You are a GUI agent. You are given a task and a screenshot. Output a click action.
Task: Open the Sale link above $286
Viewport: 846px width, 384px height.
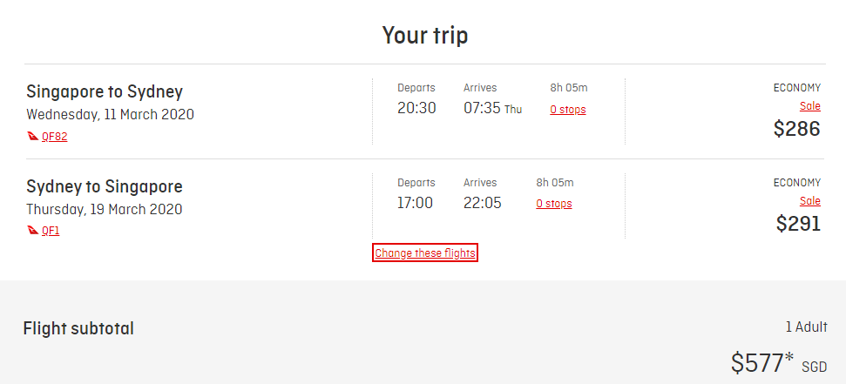(810, 106)
